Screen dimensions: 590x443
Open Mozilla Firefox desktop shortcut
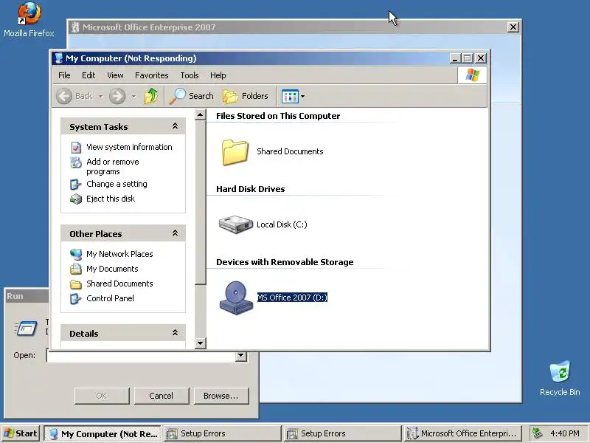(x=29, y=20)
